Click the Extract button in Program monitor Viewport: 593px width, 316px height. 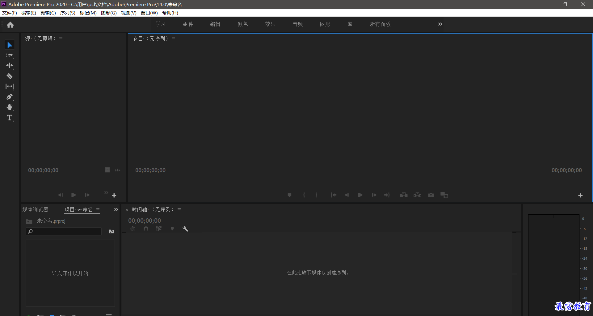tap(417, 195)
